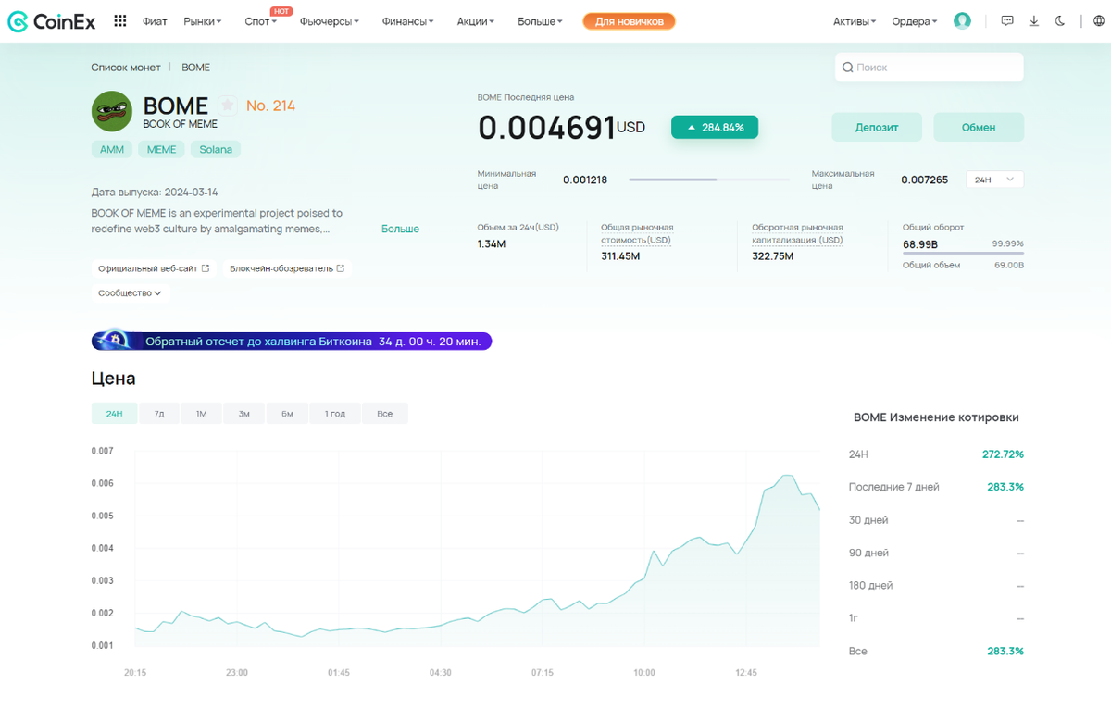Click the CoinEx logo

(x=51, y=21)
